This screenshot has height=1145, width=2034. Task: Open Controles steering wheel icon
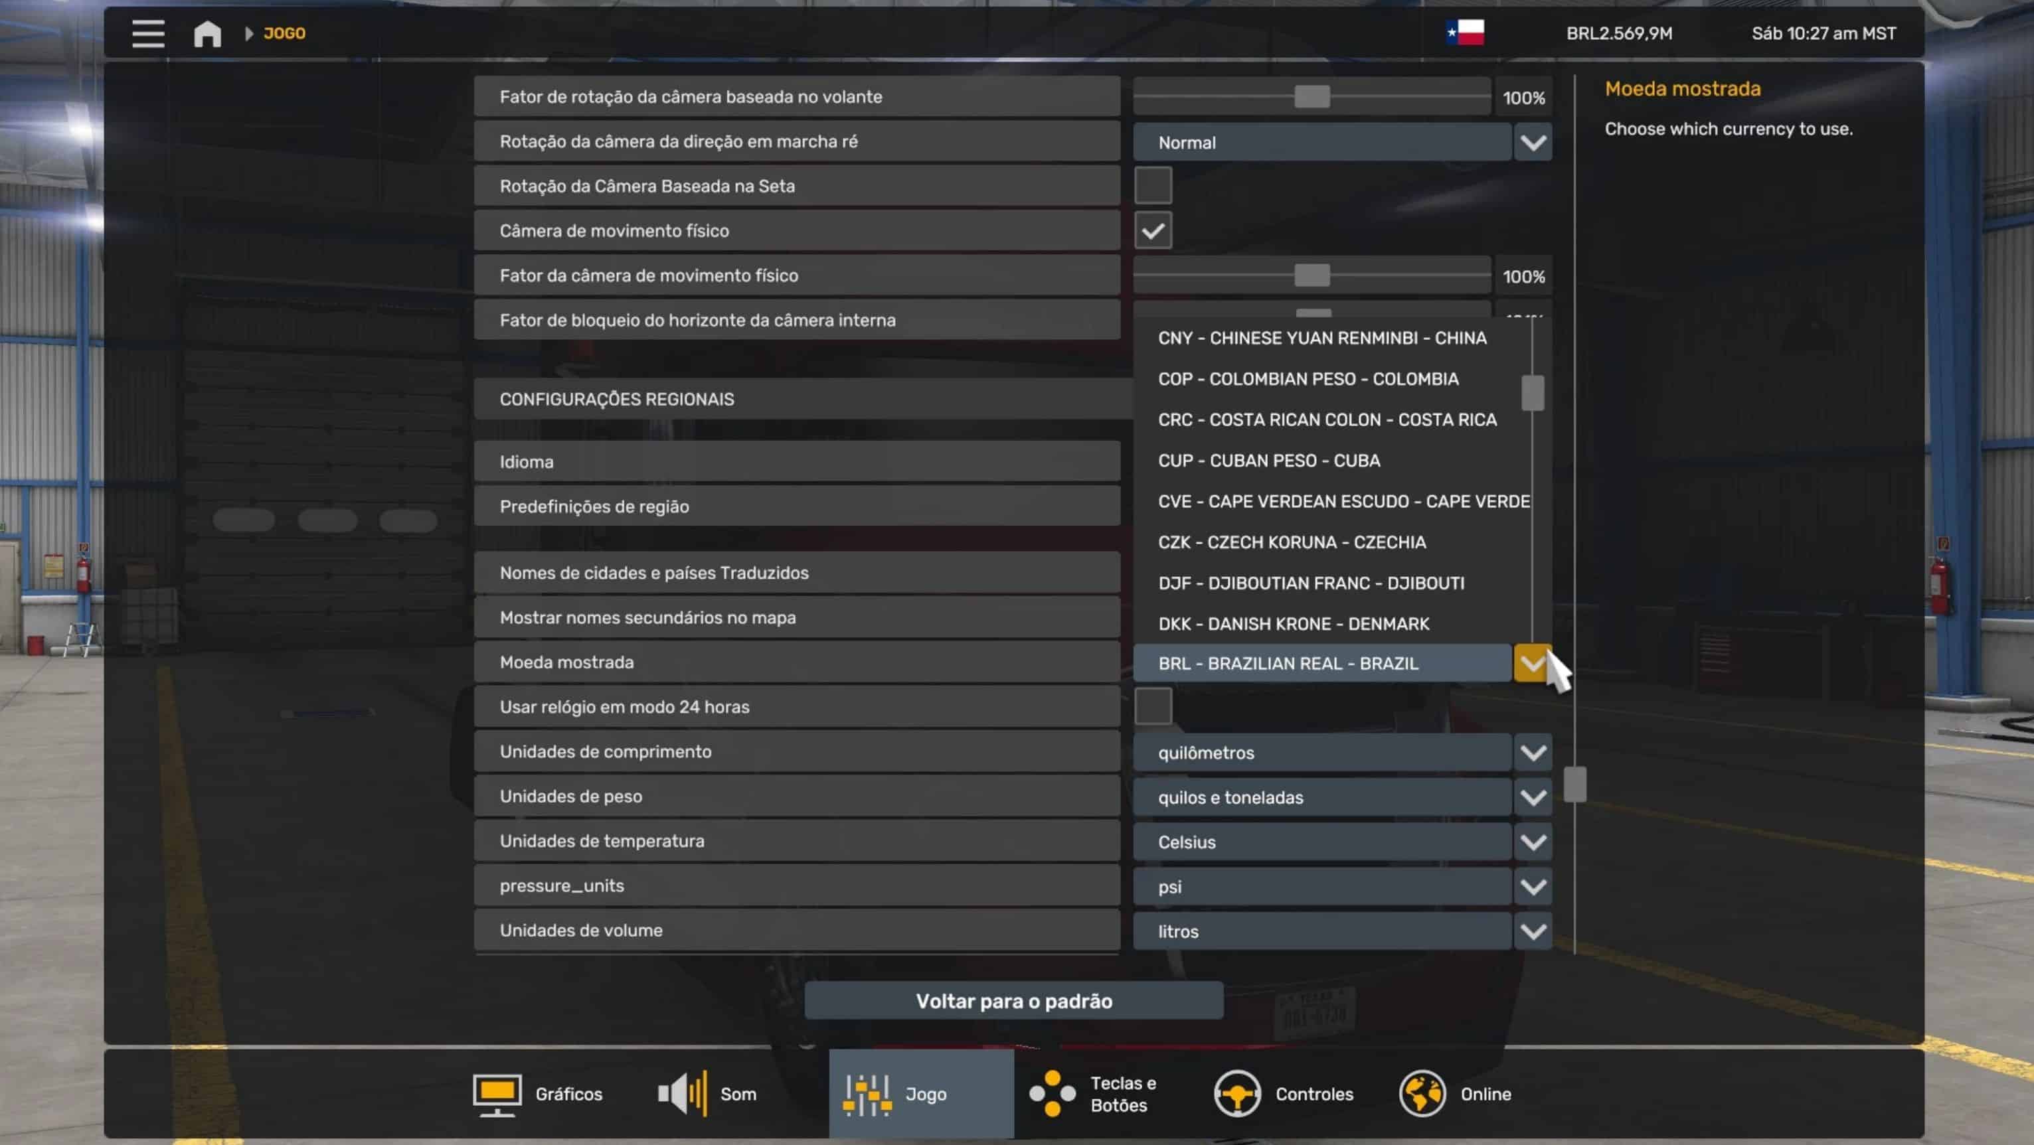coord(1236,1094)
